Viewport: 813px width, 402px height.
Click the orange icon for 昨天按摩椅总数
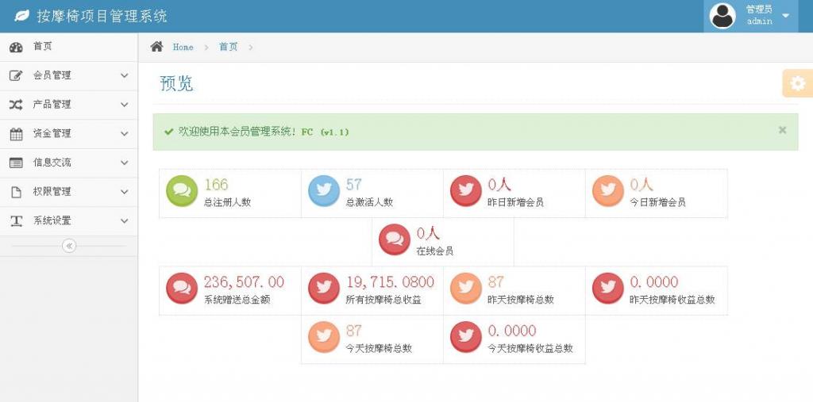[466, 288]
